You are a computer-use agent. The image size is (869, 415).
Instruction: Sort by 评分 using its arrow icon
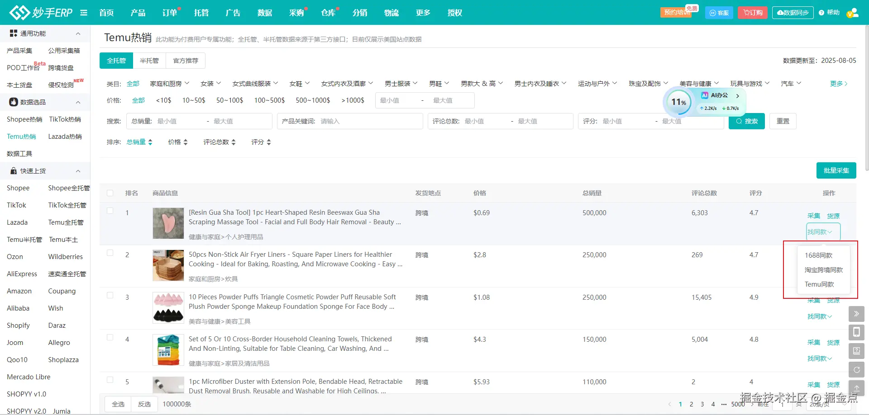269,142
